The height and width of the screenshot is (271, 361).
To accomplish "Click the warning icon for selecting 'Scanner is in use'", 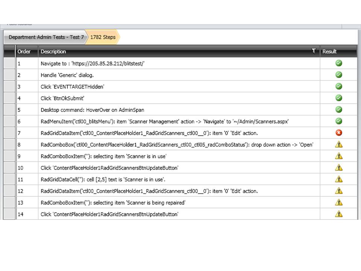I will (x=339, y=156).
